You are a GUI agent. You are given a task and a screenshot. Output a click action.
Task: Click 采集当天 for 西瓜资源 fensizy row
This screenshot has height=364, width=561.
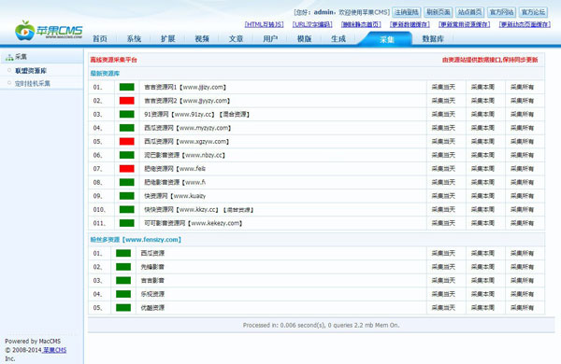pyautogui.click(x=443, y=253)
